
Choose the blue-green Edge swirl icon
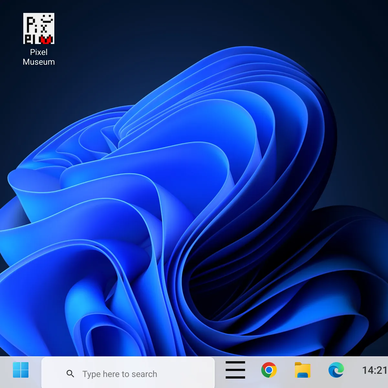pyautogui.click(x=336, y=370)
